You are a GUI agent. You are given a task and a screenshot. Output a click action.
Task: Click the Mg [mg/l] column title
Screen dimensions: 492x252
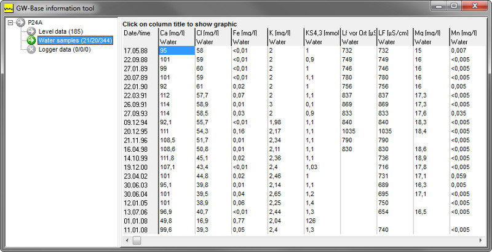coord(429,32)
